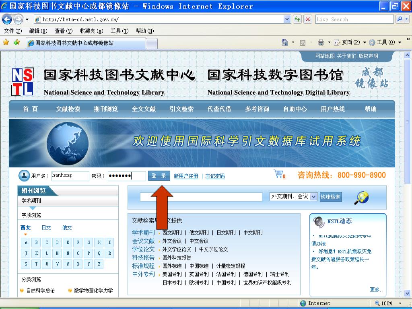The image size is (412, 309).
Task: Click the 用户名 username input field
Action: pos(70,176)
